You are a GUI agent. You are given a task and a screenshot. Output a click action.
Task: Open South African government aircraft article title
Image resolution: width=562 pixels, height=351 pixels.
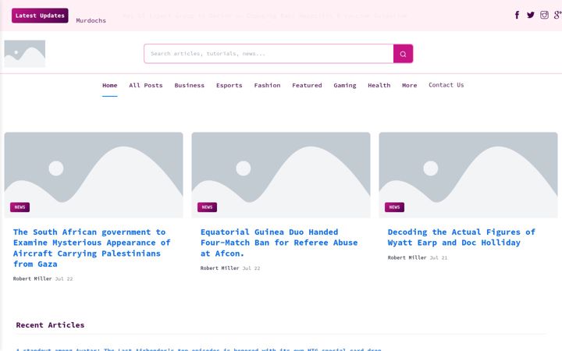click(x=92, y=248)
